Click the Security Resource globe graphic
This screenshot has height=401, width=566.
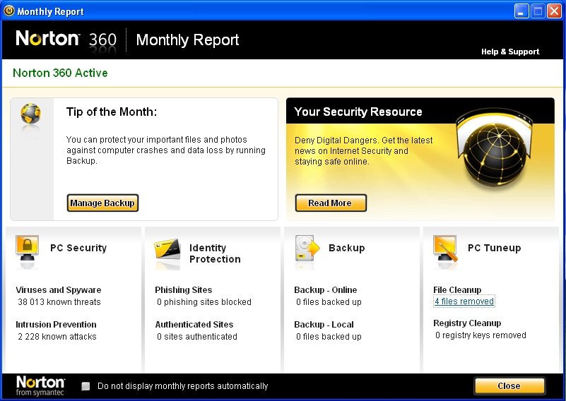point(494,148)
